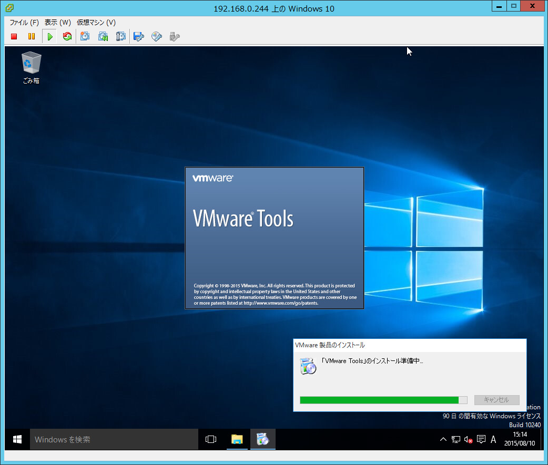Reset the VM with the restart icon
This screenshot has width=548, height=465.
(x=67, y=36)
